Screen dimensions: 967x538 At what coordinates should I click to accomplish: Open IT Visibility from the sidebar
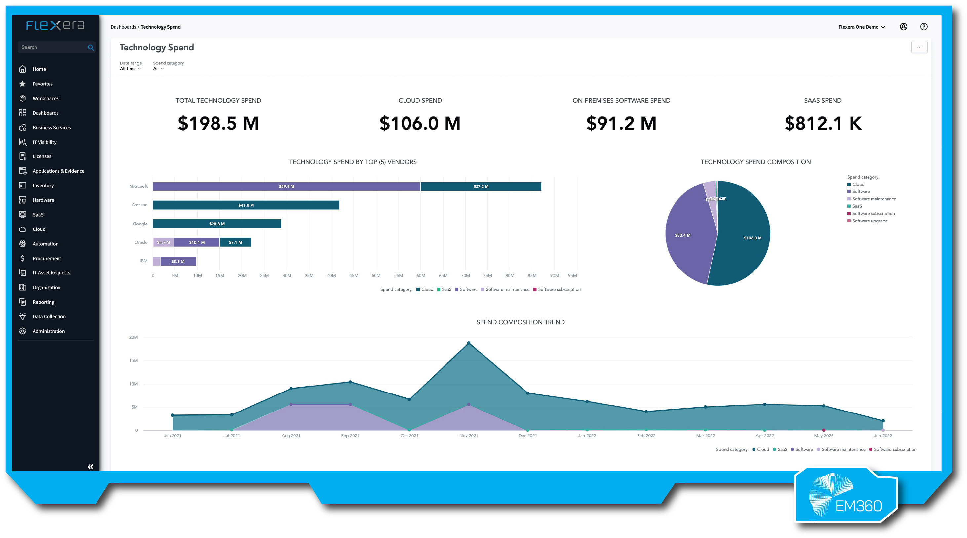point(23,142)
